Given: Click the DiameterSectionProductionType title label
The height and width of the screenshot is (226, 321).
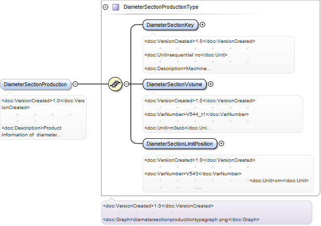Looking at the screenshot, I should pyautogui.click(x=161, y=7).
